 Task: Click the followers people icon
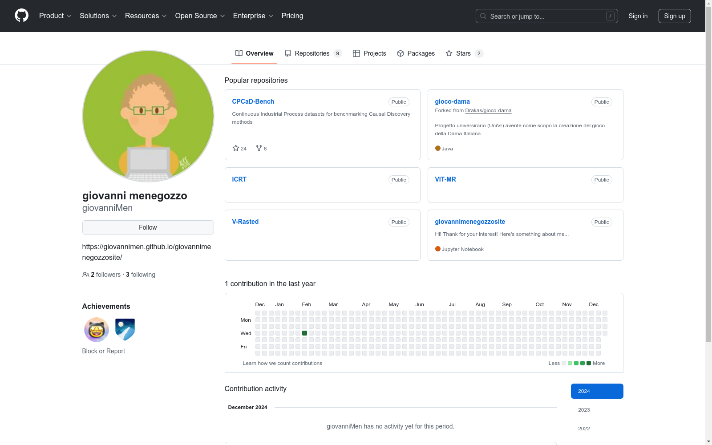pyautogui.click(x=86, y=275)
